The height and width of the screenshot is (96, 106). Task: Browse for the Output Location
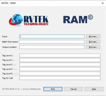click(x=93, y=47)
